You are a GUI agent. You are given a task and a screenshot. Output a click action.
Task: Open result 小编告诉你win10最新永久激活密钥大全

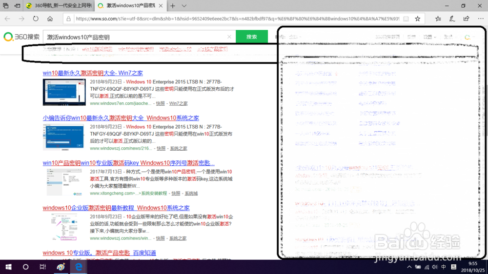pyautogui.click(x=121, y=118)
